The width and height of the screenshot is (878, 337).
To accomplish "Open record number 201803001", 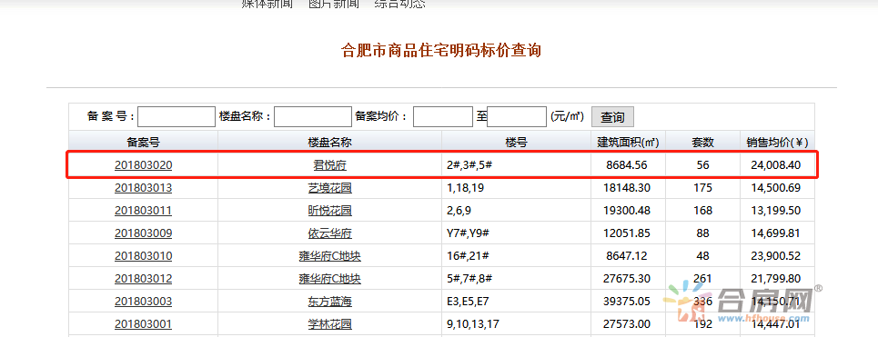I will [x=144, y=323].
